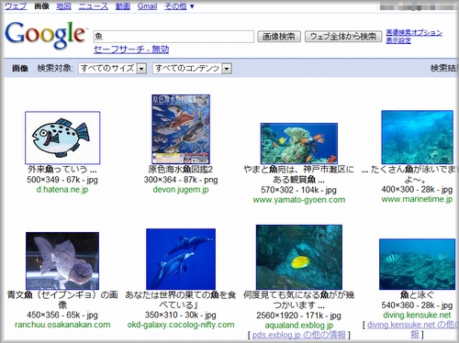Open the cartoon pufferfish thumbnail
The width and height of the screenshot is (459, 343).
click(62, 138)
